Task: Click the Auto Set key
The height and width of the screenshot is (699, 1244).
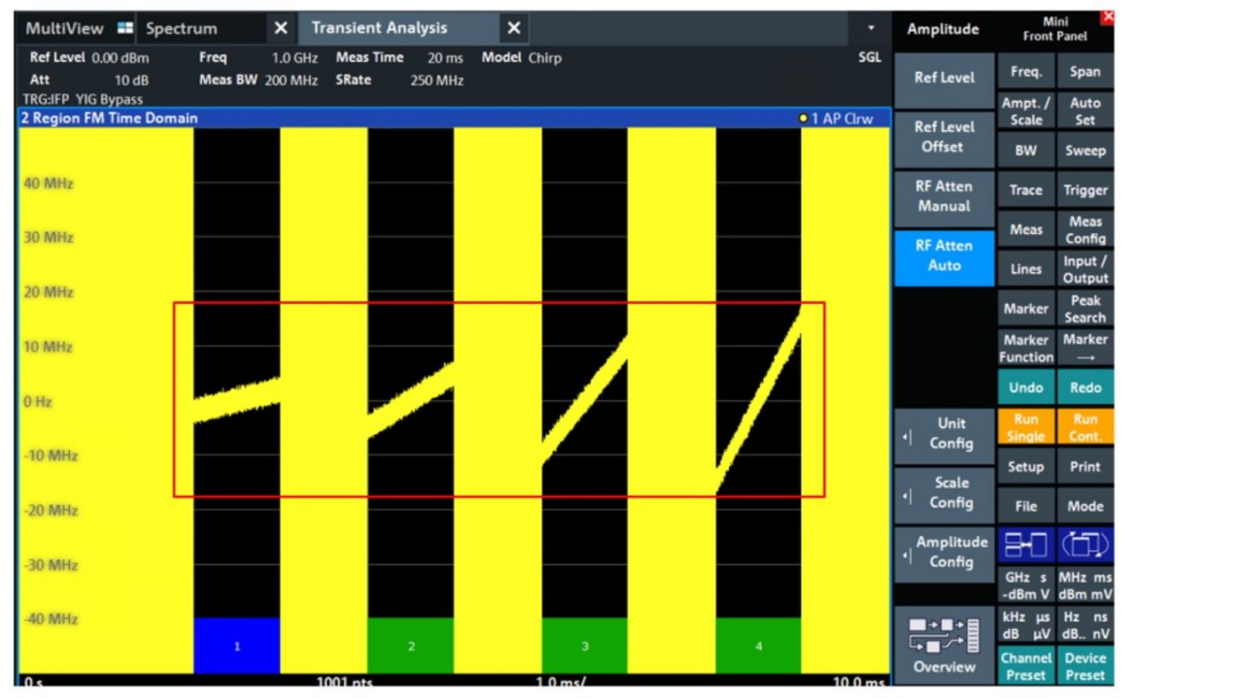Action: 1085,112
